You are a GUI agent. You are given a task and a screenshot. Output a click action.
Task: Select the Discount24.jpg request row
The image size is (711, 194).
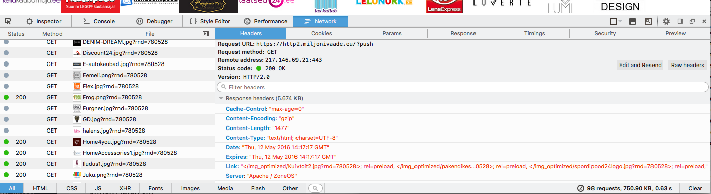click(107, 53)
